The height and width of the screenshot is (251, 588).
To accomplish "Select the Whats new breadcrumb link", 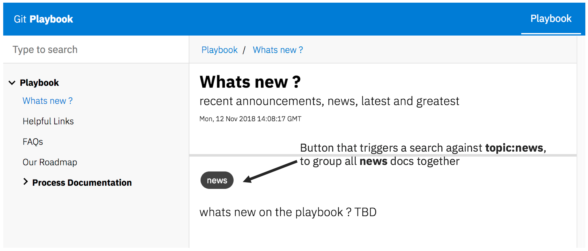I will (x=277, y=50).
